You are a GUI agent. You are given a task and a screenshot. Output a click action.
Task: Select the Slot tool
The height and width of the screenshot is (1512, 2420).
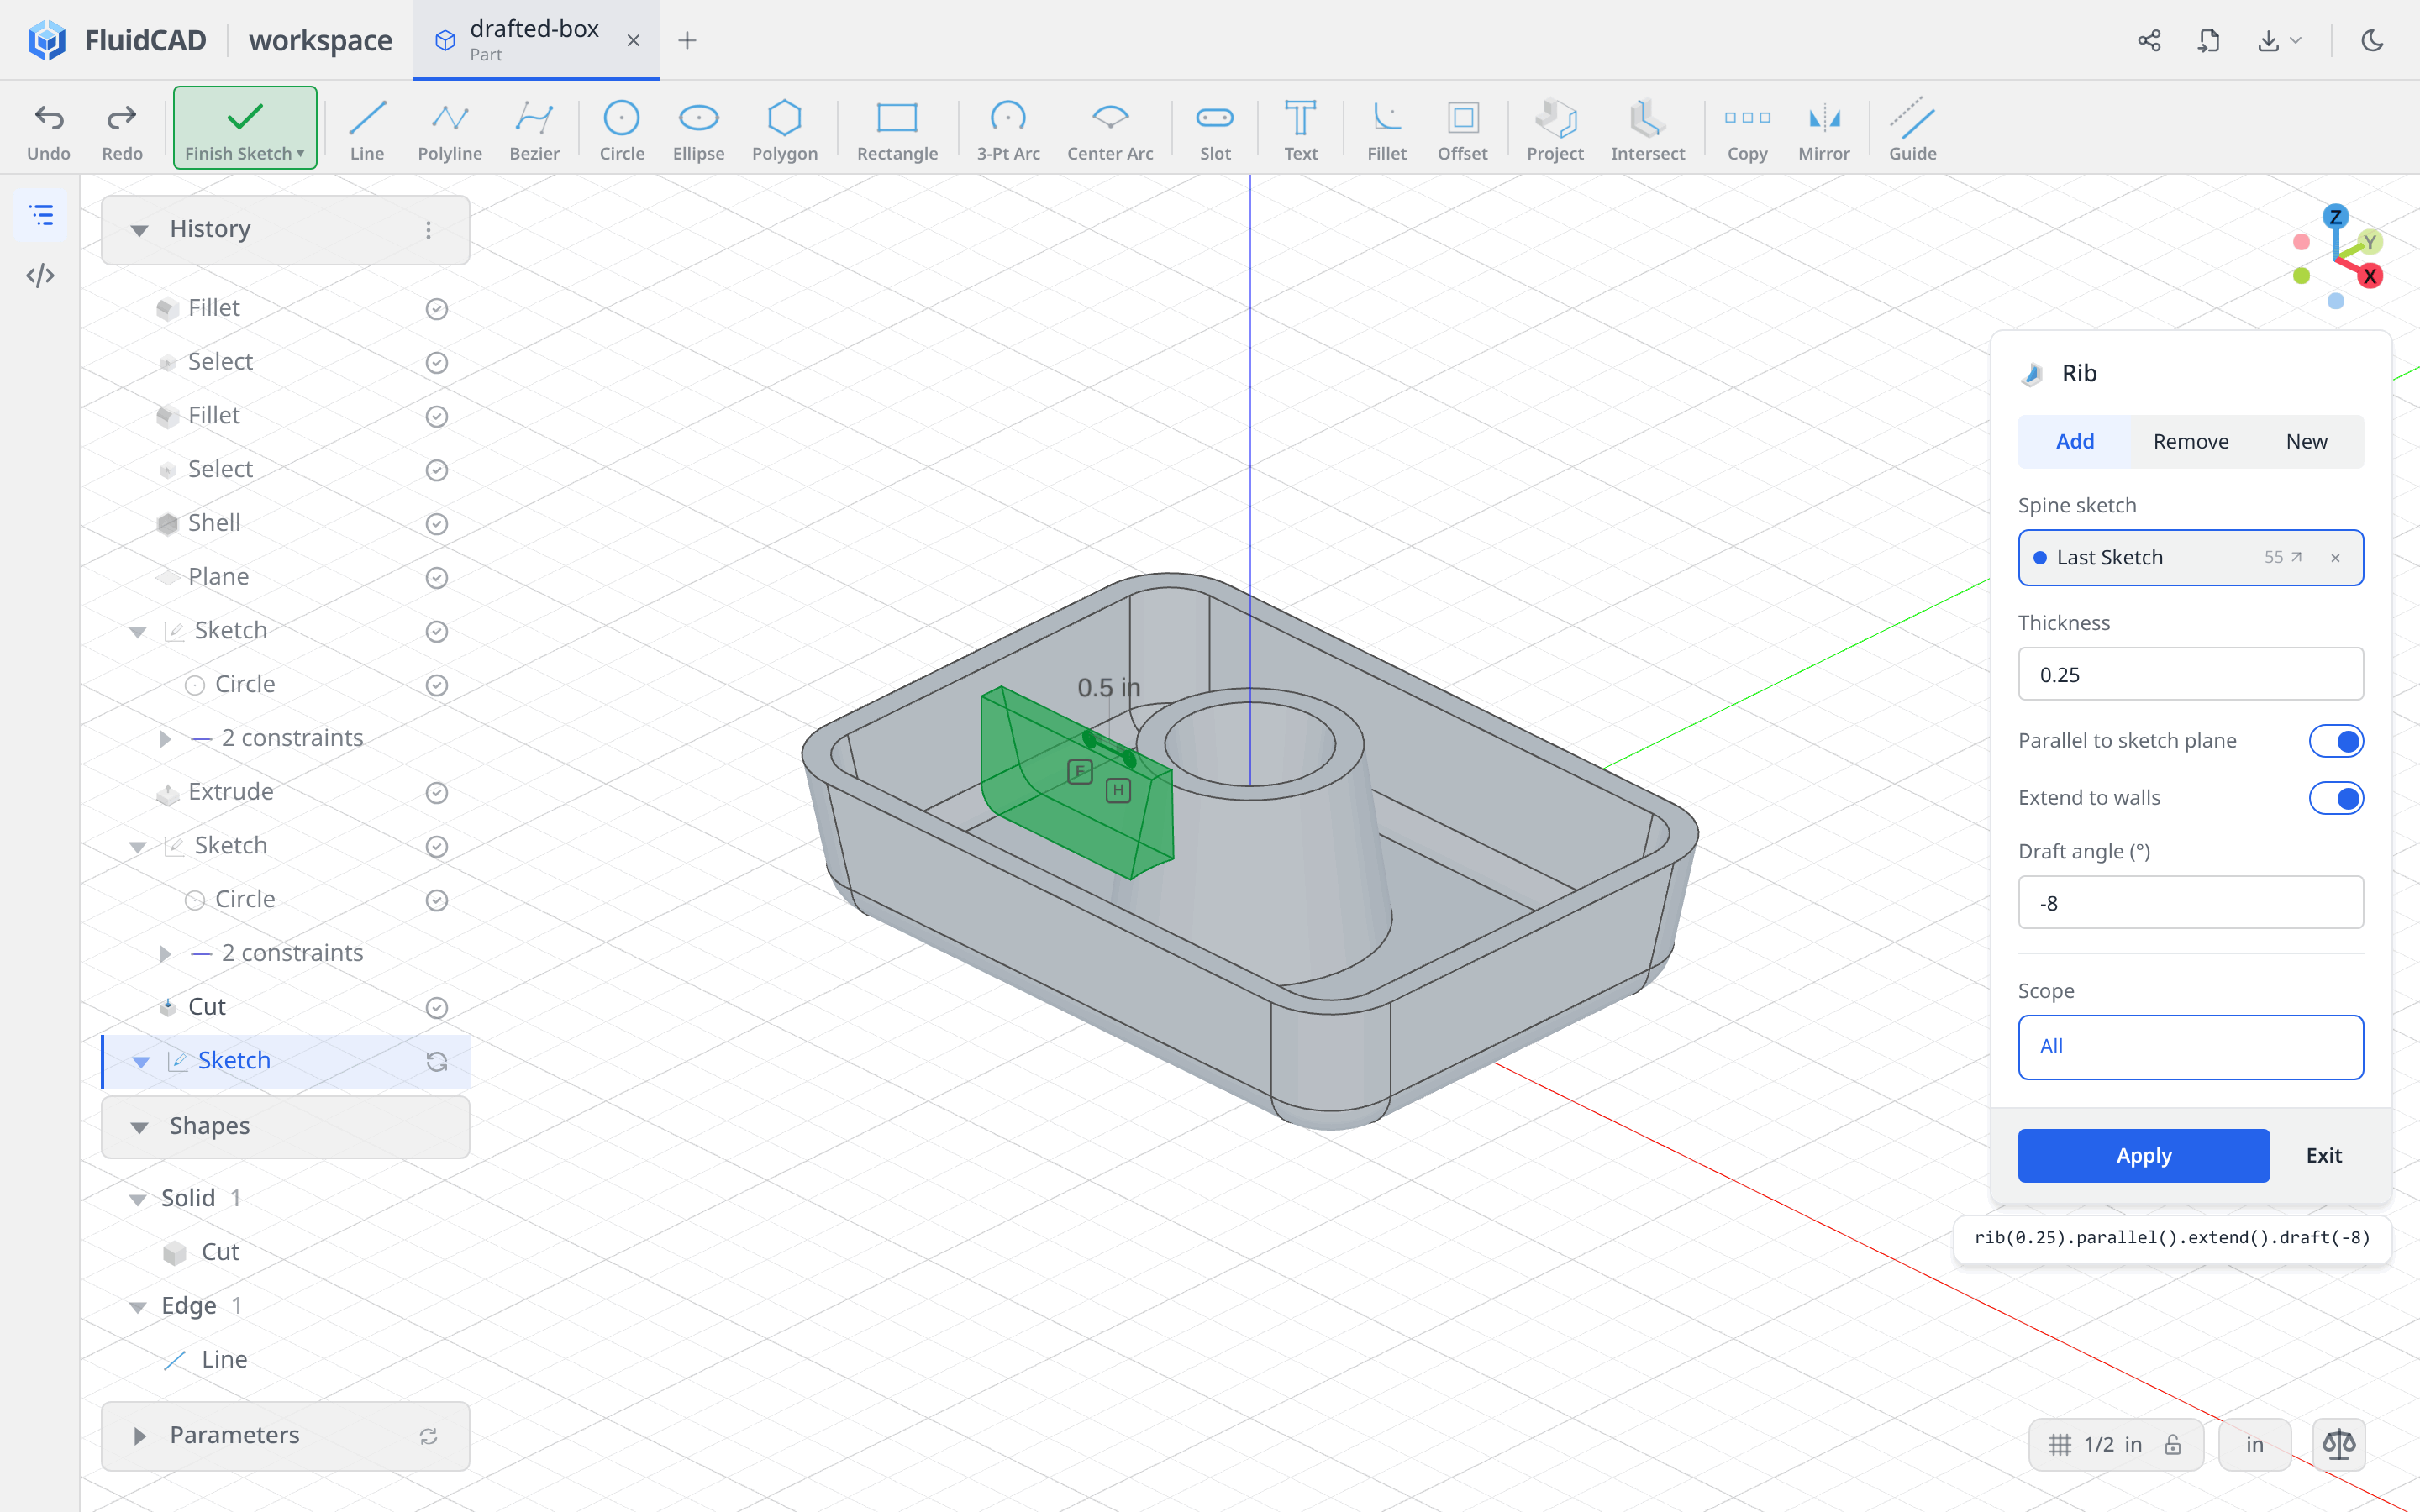coord(1215,129)
